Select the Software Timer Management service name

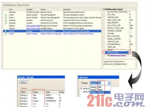pos(50,18)
